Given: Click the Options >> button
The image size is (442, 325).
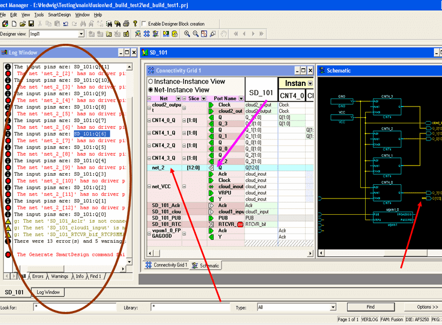Looking at the screenshot, I should point(427,307).
